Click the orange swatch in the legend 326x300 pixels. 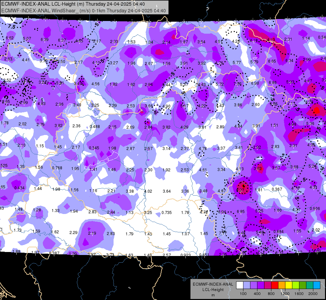(282, 285)
